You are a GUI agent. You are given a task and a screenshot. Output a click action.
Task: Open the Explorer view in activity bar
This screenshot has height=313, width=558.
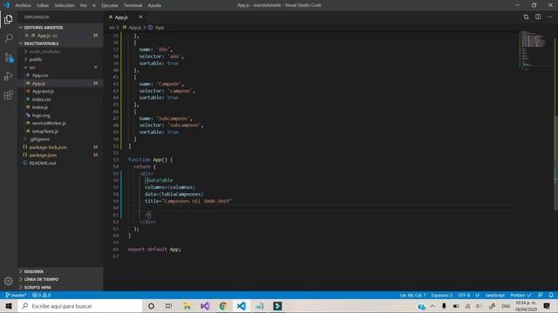(x=9, y=19)
